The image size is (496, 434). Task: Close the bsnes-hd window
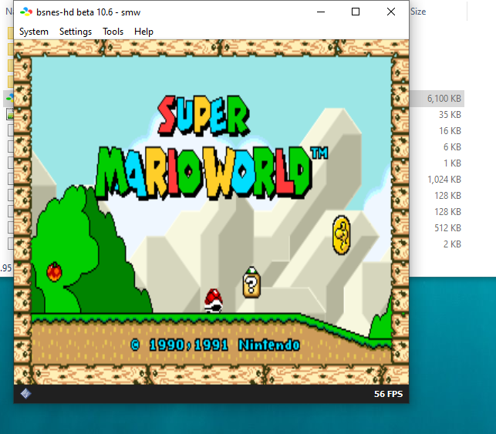pos(391,12)
